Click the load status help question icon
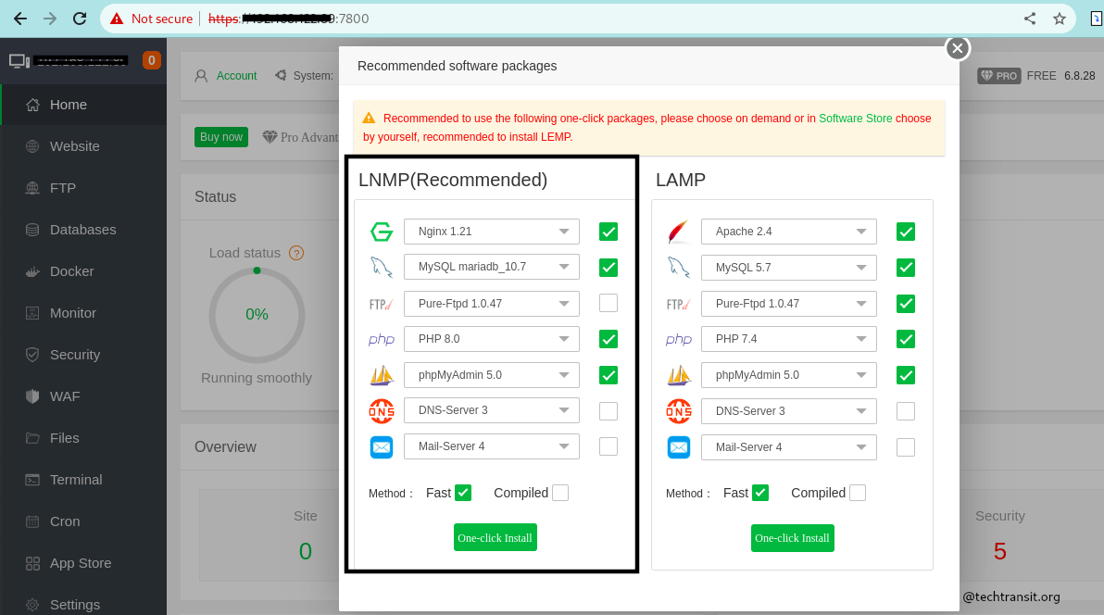The height and width of the screenshot is (615, 1104). point(296,253)
